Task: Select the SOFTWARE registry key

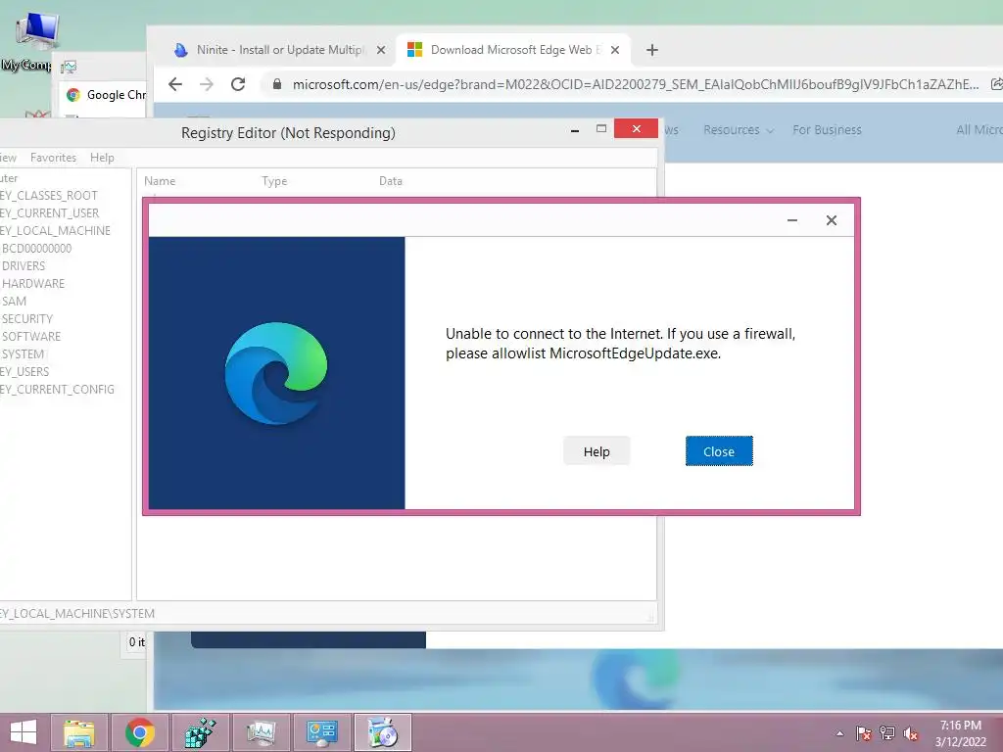Action: pos(31,337)
